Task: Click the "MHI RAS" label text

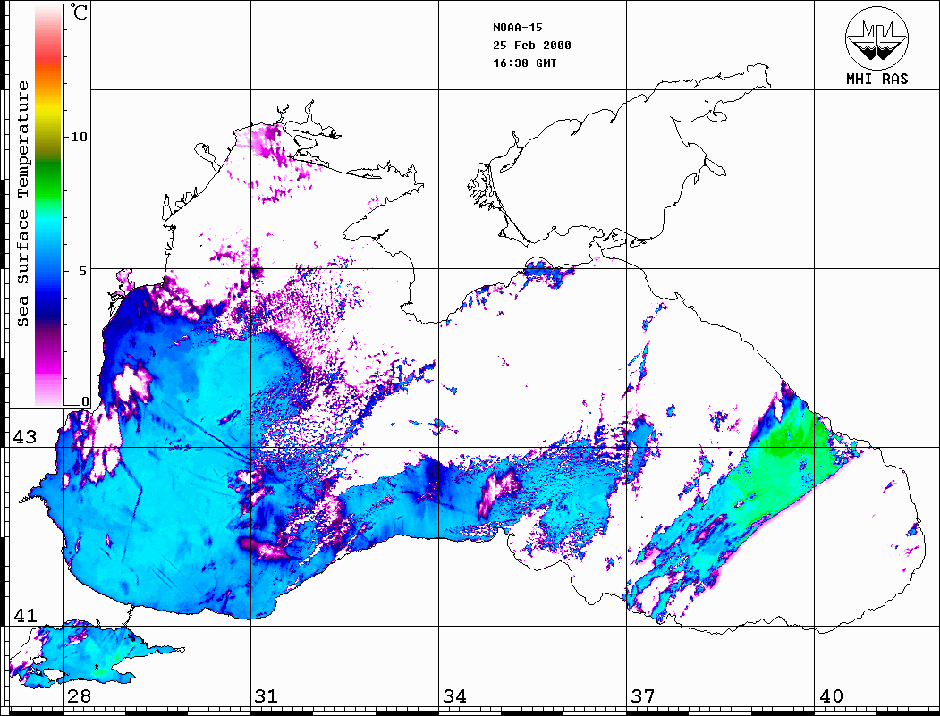Action: (x=876, y=79)
